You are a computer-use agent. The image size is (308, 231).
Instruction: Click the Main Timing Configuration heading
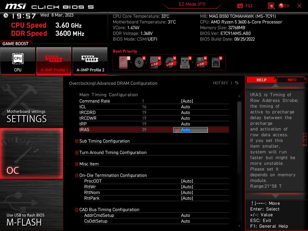tap(109, 95)
